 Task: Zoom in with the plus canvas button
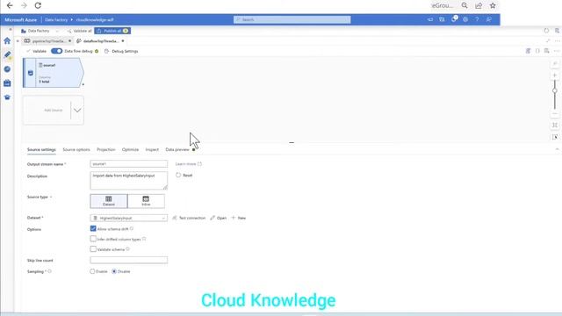tap(555, 75)
